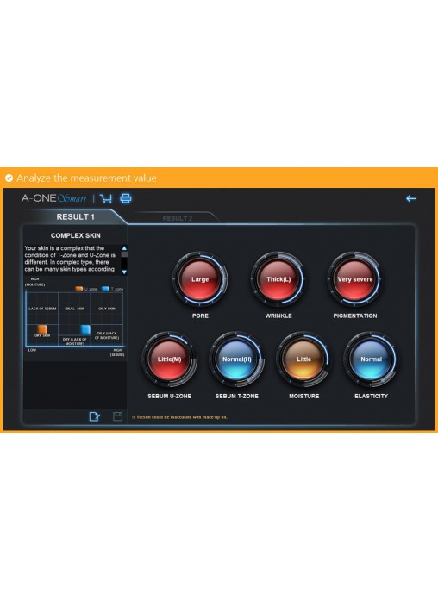This screenshot has width=438, height=600.
Task: Select the WRINKLE Thick(L) gauge
Action: coord(278,279)
